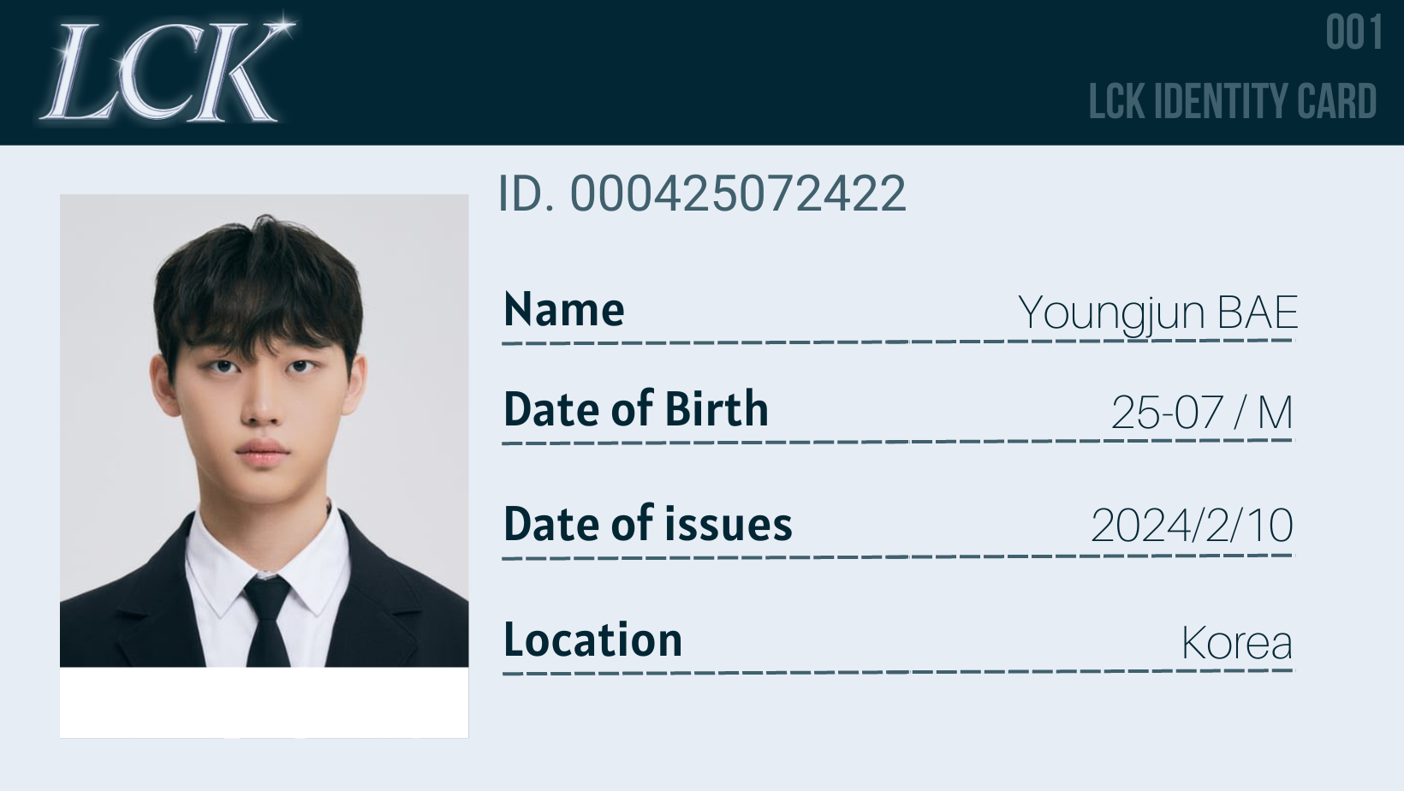
Task: Click the Date of issues label
Action: coord(647,525)
